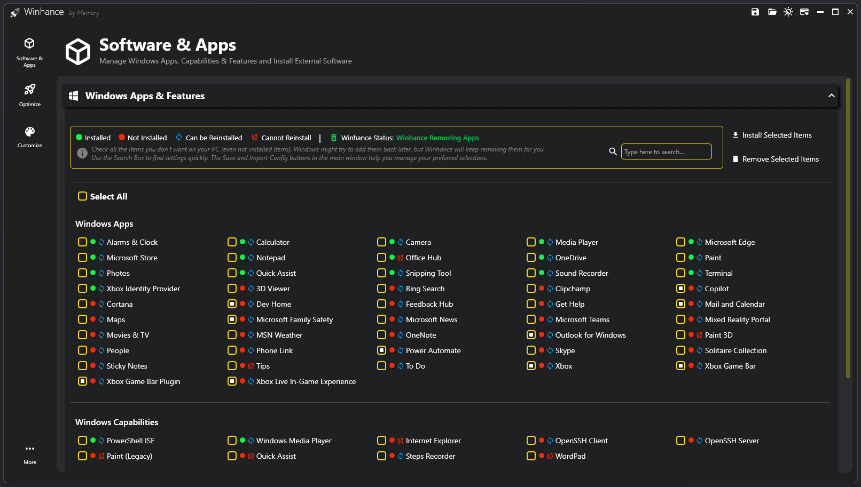Collapse the Windows Apps & Features section
The image size is (861, 487).
tap(831, 96)
